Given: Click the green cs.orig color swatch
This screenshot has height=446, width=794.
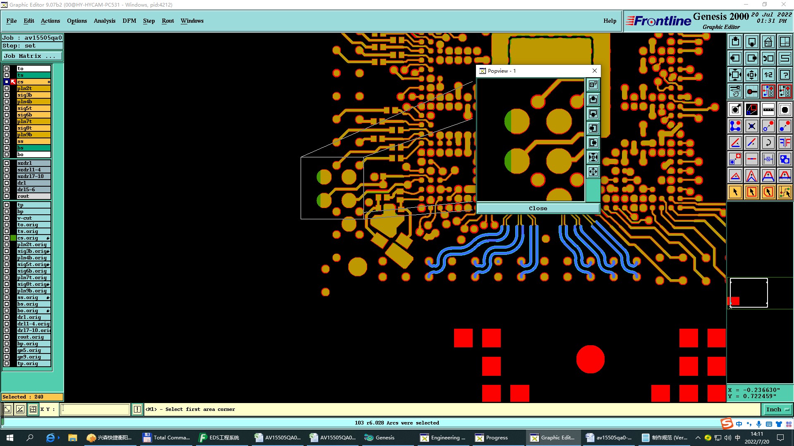Looking at the screenshot, I should pos(14,238).
